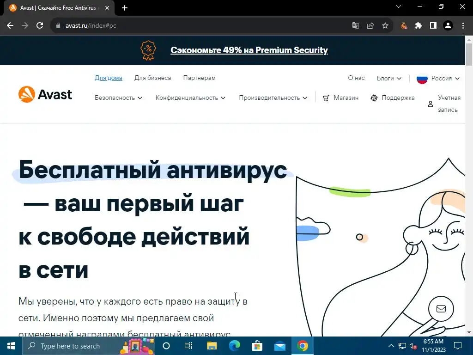Click the Google Translate icon in address bar
Viewport: 473px width, 355px height.
pos(356,26)
